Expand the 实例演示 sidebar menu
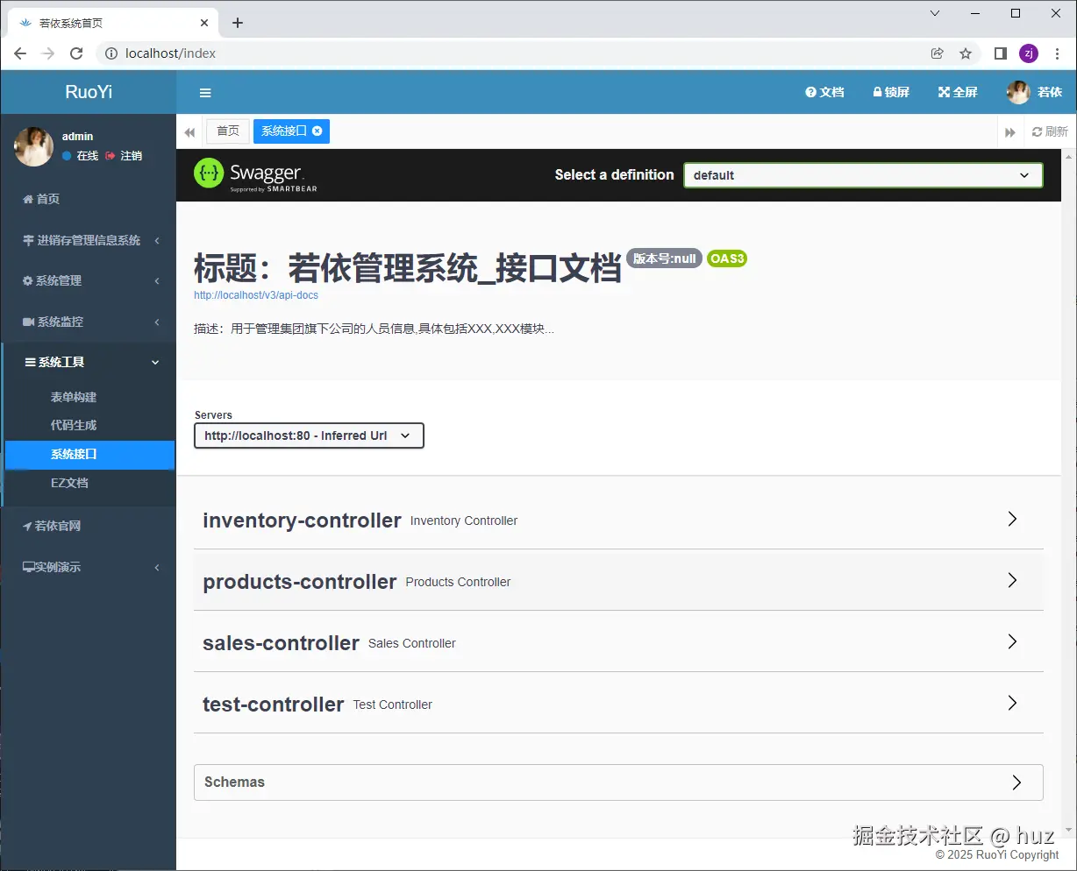Image resolution: width=1077 pixels, height=871 pixels. [x=88, y=567]
